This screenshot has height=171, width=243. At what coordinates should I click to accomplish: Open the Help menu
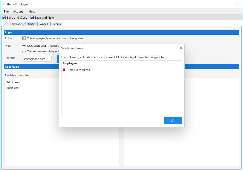click(32, 11)
